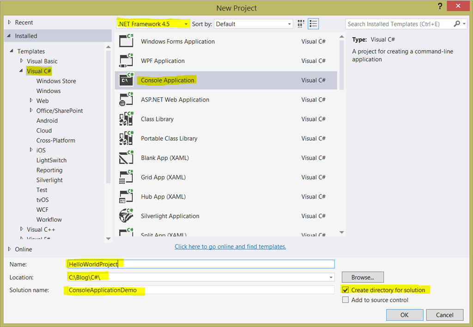Select the Class Library icon
The height and width of the screenshot is (327, 473).
(x=126, y=119)
